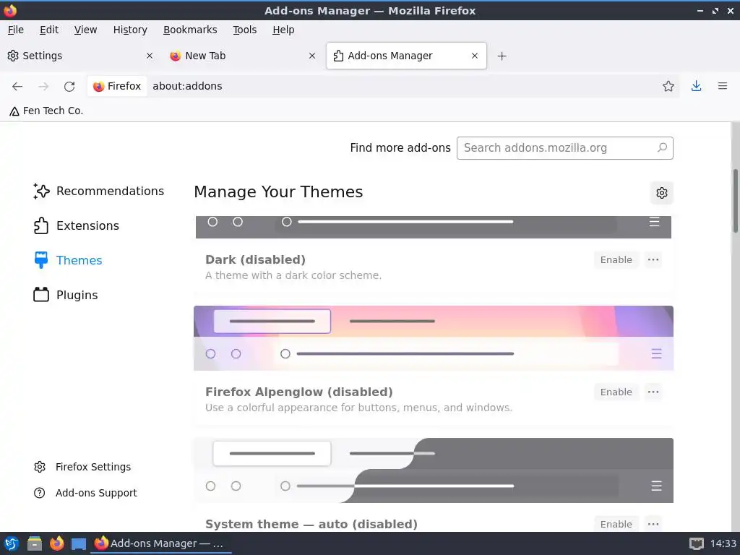This screenshot has width=740, height=555.
Task: Select the Themes category
Action: [68, 260]
